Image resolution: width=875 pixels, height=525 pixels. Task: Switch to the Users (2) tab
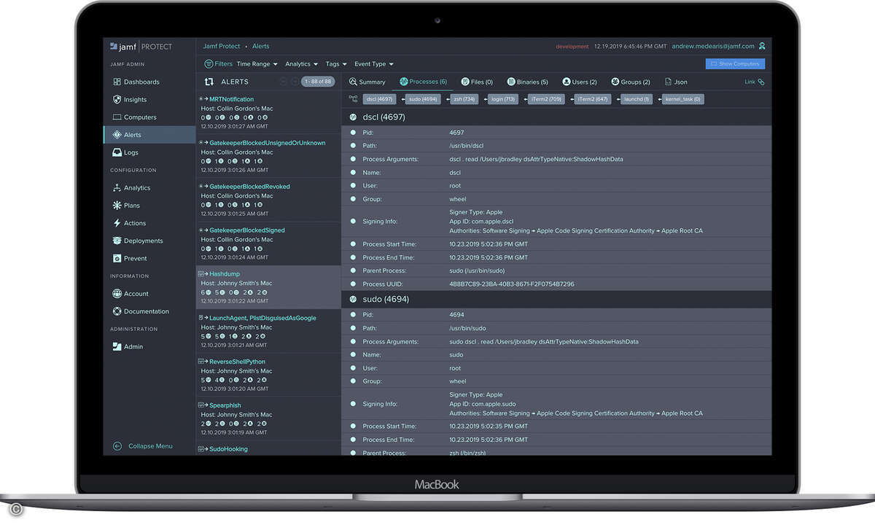pyautogui.click(x=580, y=82)
